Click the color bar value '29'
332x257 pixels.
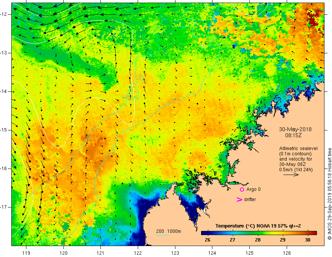(x=283, y=240)
